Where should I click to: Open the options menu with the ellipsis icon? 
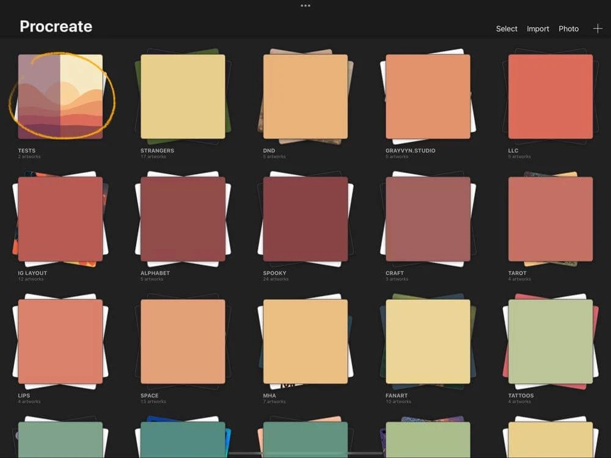tap(305, 5)
